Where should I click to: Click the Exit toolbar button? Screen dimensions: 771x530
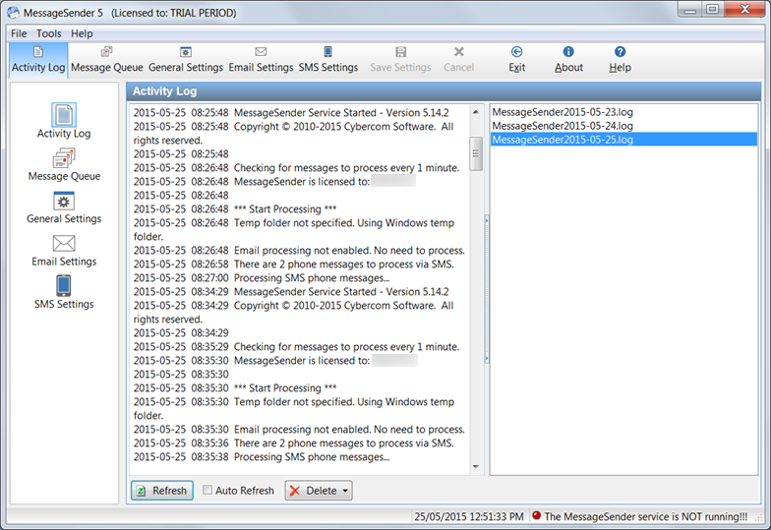point(517,60)
